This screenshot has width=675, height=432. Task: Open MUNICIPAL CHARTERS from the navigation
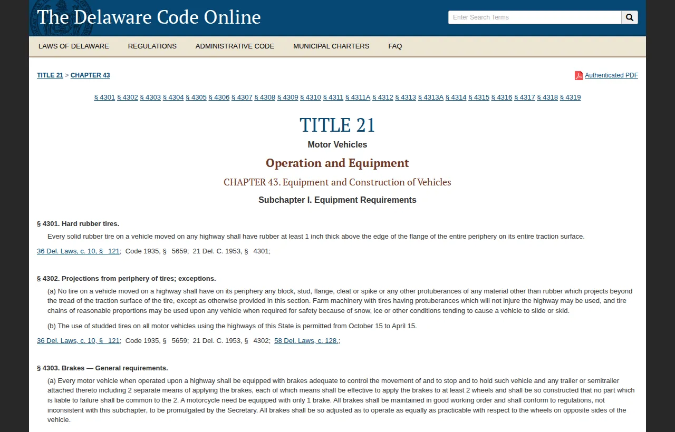(331, 46)
